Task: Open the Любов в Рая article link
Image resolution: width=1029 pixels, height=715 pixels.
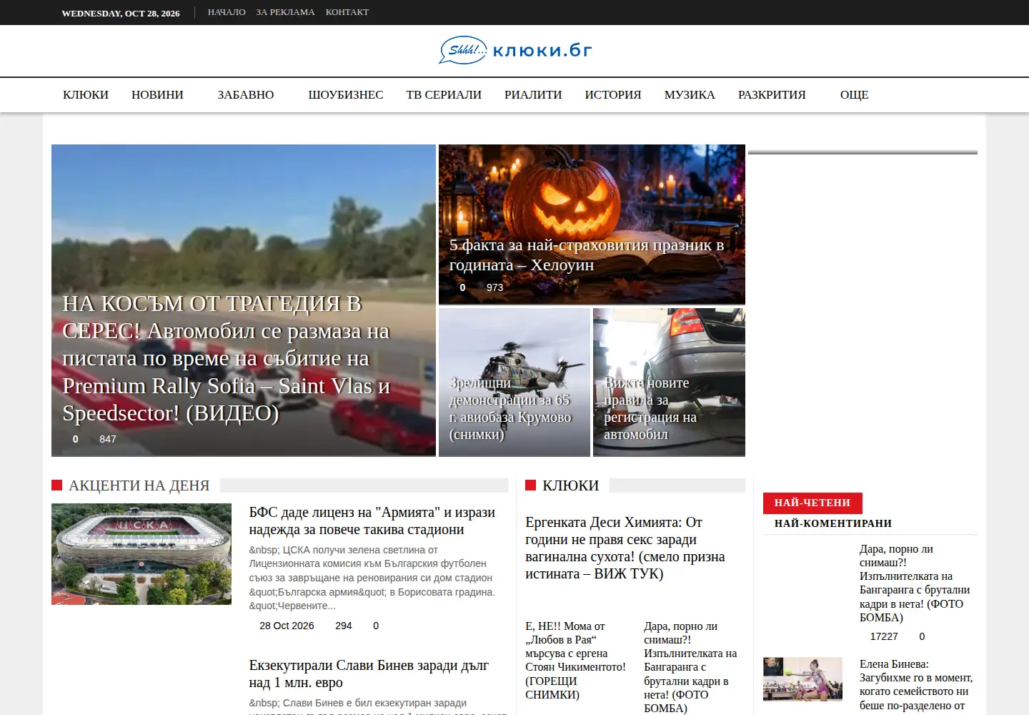Action: 576,661
